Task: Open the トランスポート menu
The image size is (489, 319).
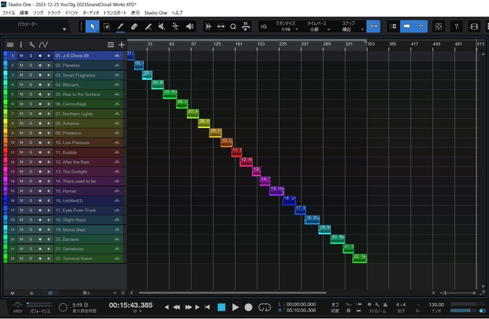Action: pyautogui.click(x=115, y=13)
